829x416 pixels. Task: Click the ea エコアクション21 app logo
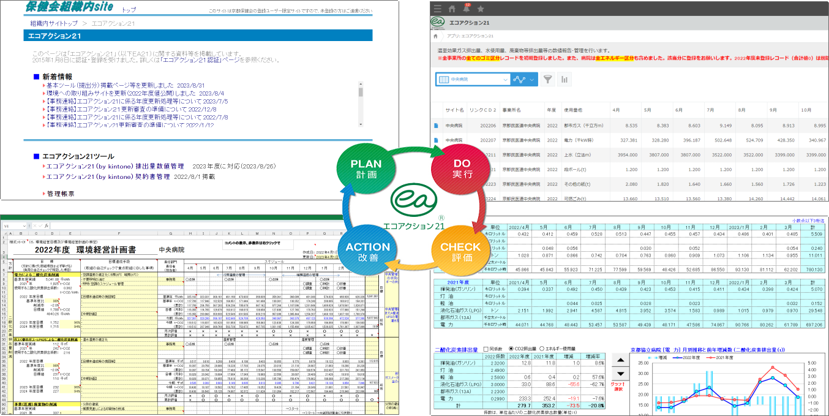coord(437,22)
